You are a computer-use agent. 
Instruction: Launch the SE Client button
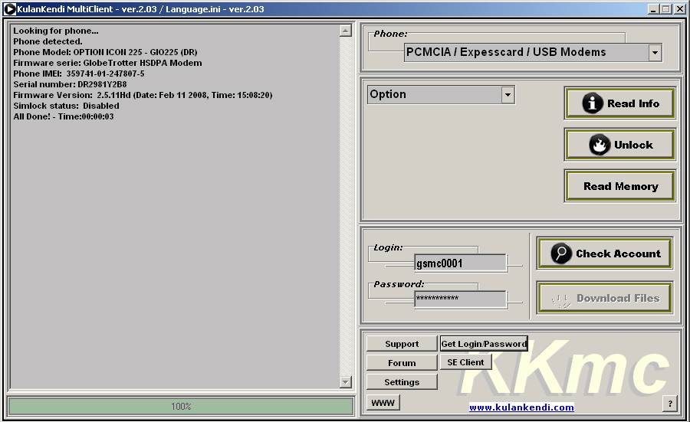(465, 362)
